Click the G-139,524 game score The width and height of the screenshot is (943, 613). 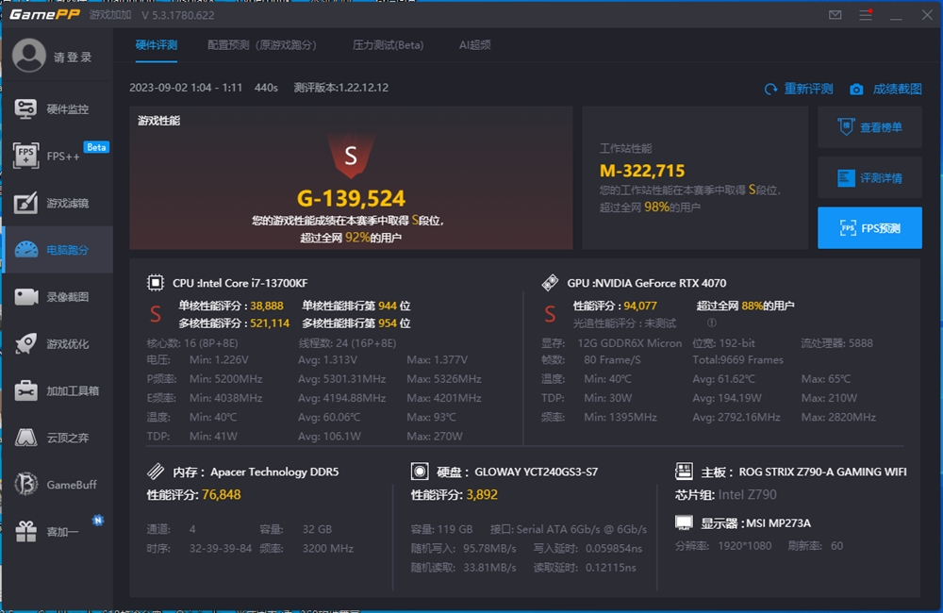tap(351, 198)
